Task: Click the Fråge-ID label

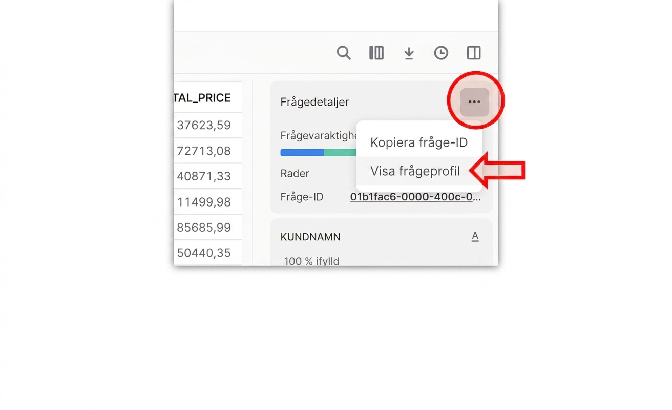Action: (302, 197)
